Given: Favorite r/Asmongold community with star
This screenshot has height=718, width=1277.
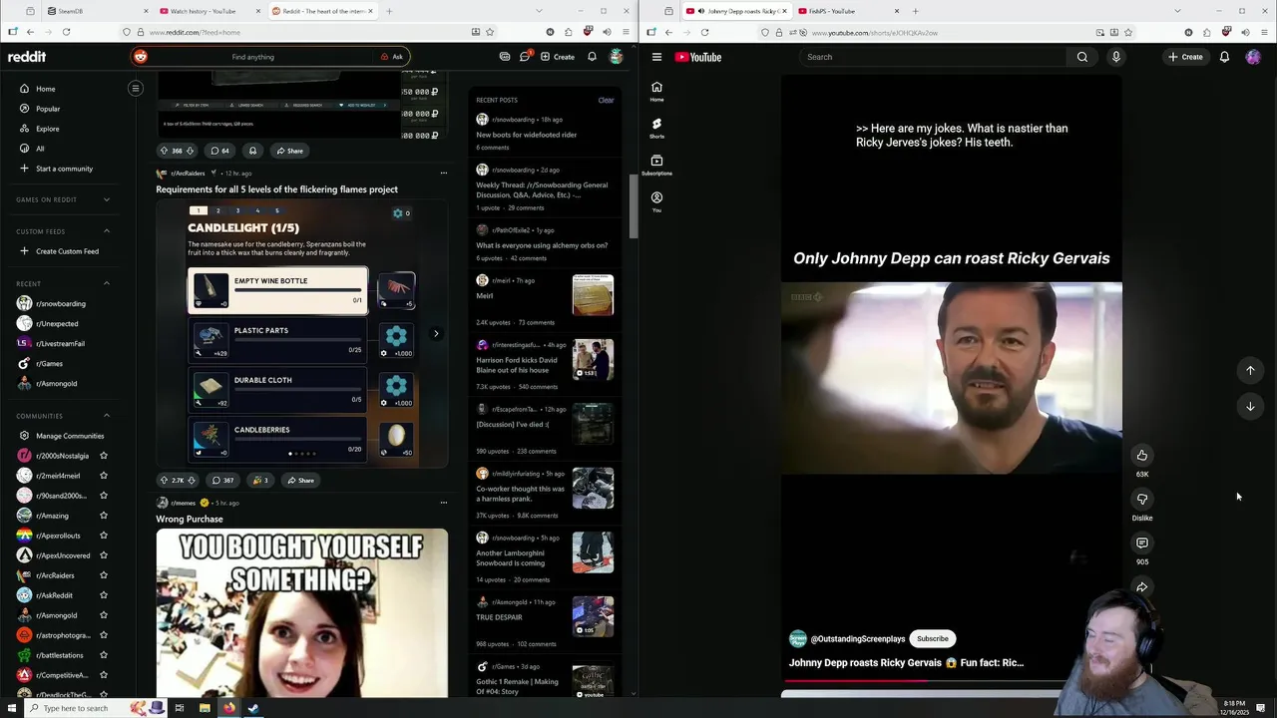Looking at the screenshot, I should click(104, 615).
